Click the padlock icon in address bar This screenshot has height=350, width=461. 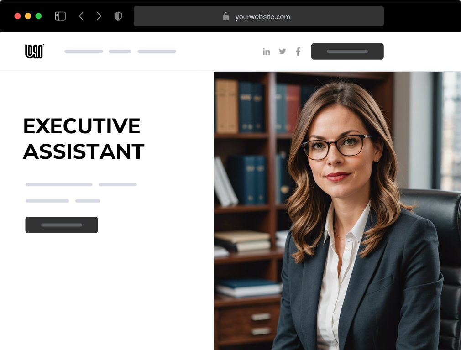[225, 16]
